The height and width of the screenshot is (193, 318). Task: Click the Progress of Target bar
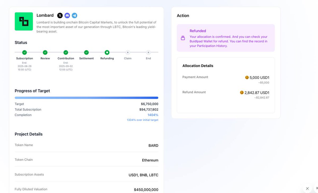(x=86, y=98)
